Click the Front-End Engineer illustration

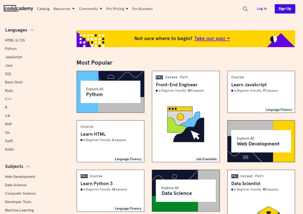[x=186, y=124]
